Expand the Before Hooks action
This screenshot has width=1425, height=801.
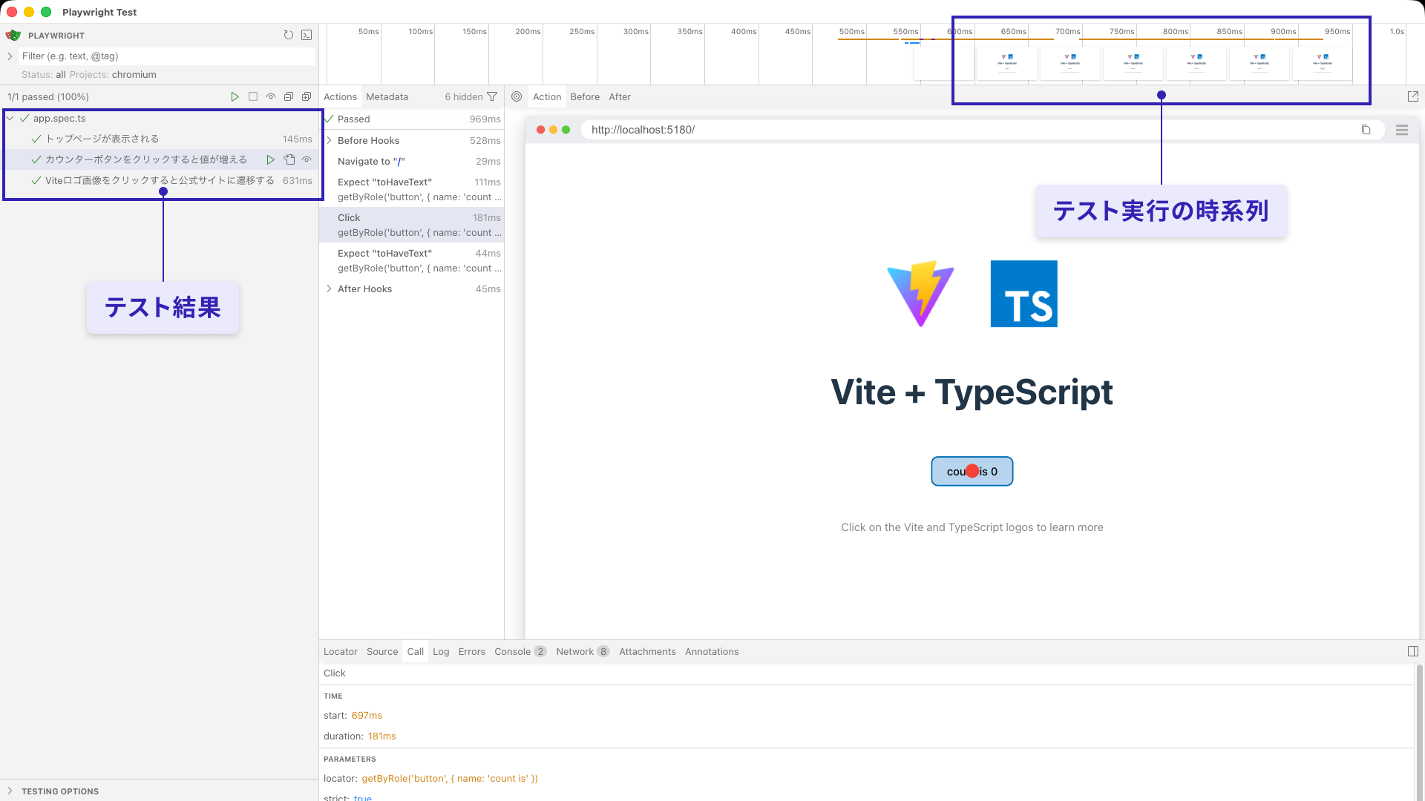click(x=329, y=140)
